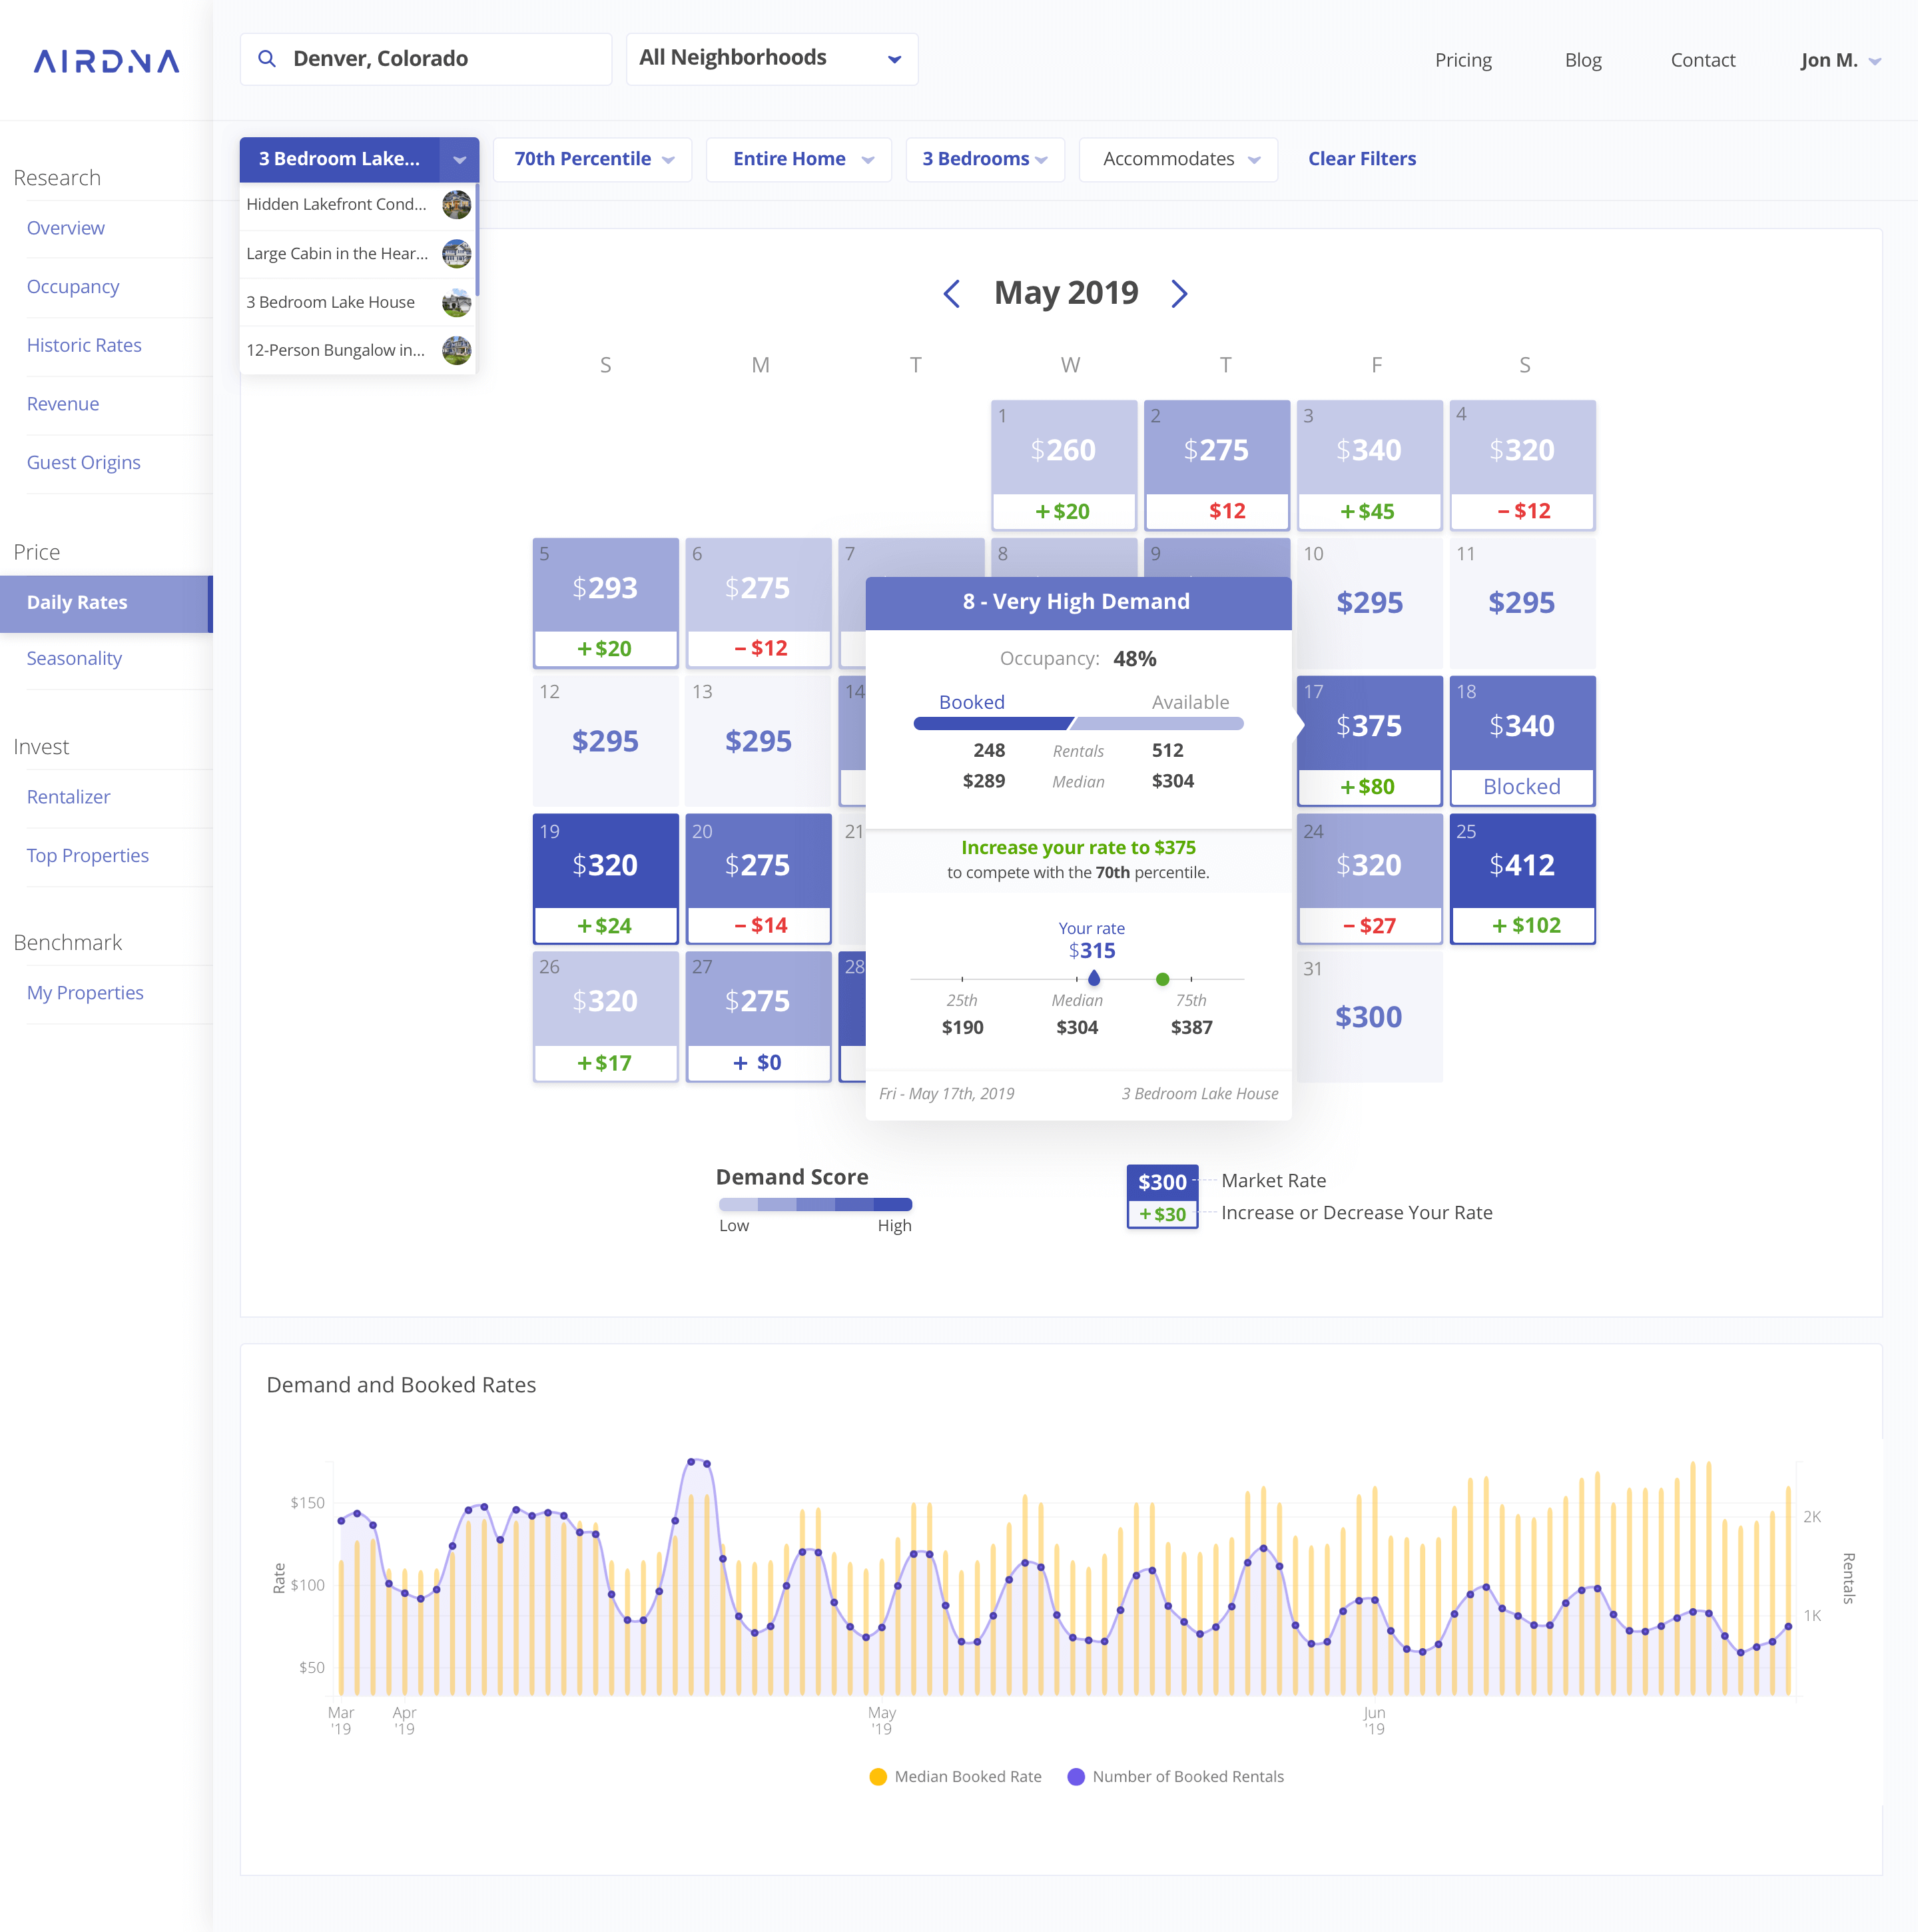This screenshot has width=1918, height=1932.
Task: Open the Occupancy page in Research
Action: click(73, 287)
